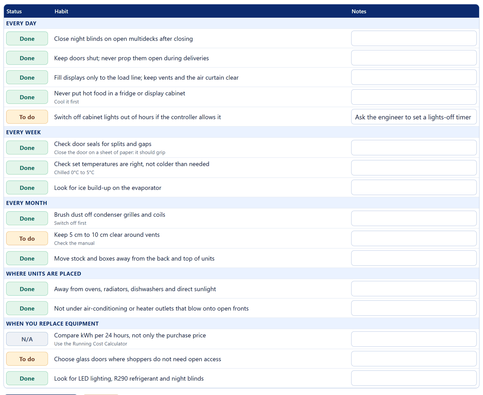Change To do status for Keep 5 cm clear
Viewport: 483px width, 395px height.
pyautogui.click(x=27, y=238)
